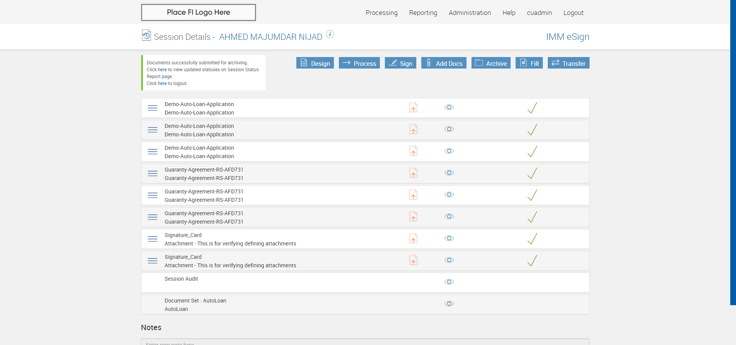Click the Archive button
The height and width of the screenshot is (345, 736).
pyautogui.click(x=491, y=63)
